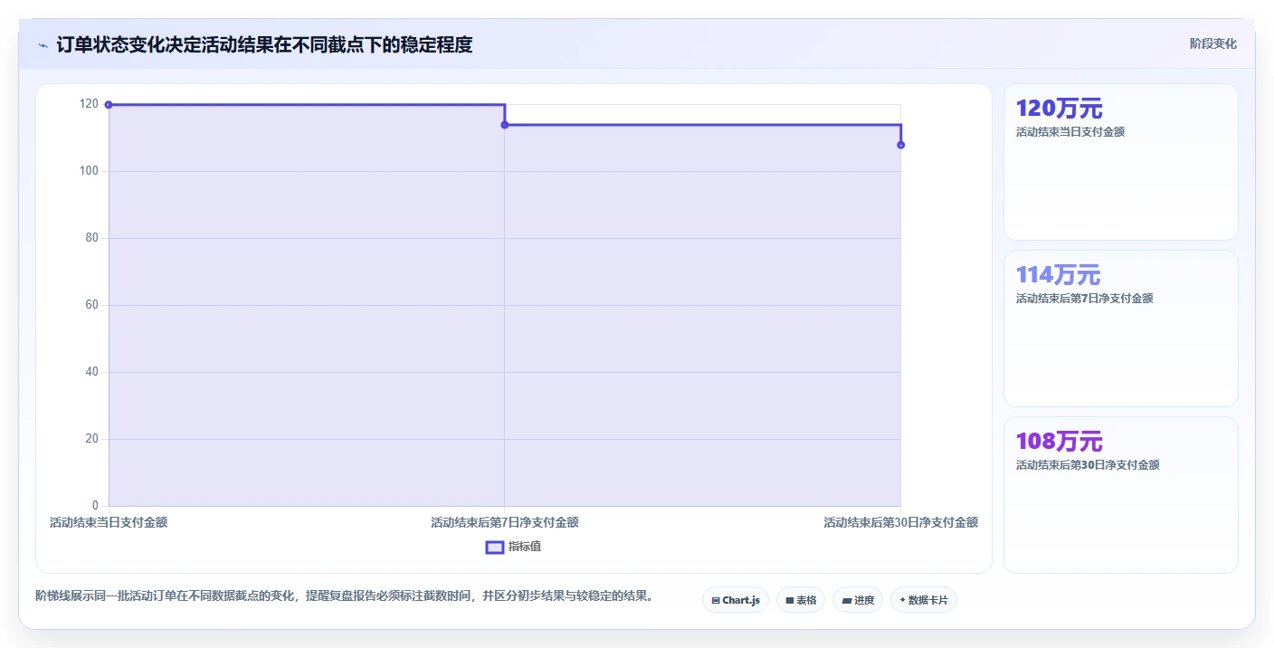Click the blue icon before the chart title
The width and height of the screenshot is (1274, 648).
(43, 45)
